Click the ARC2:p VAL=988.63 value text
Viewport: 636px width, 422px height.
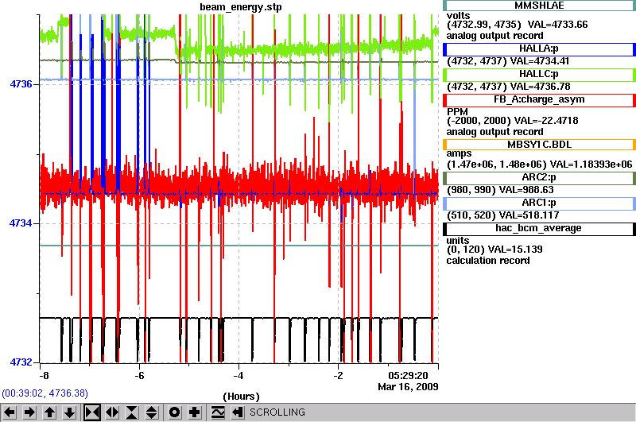pyautogui.click(x=526, y=190)
